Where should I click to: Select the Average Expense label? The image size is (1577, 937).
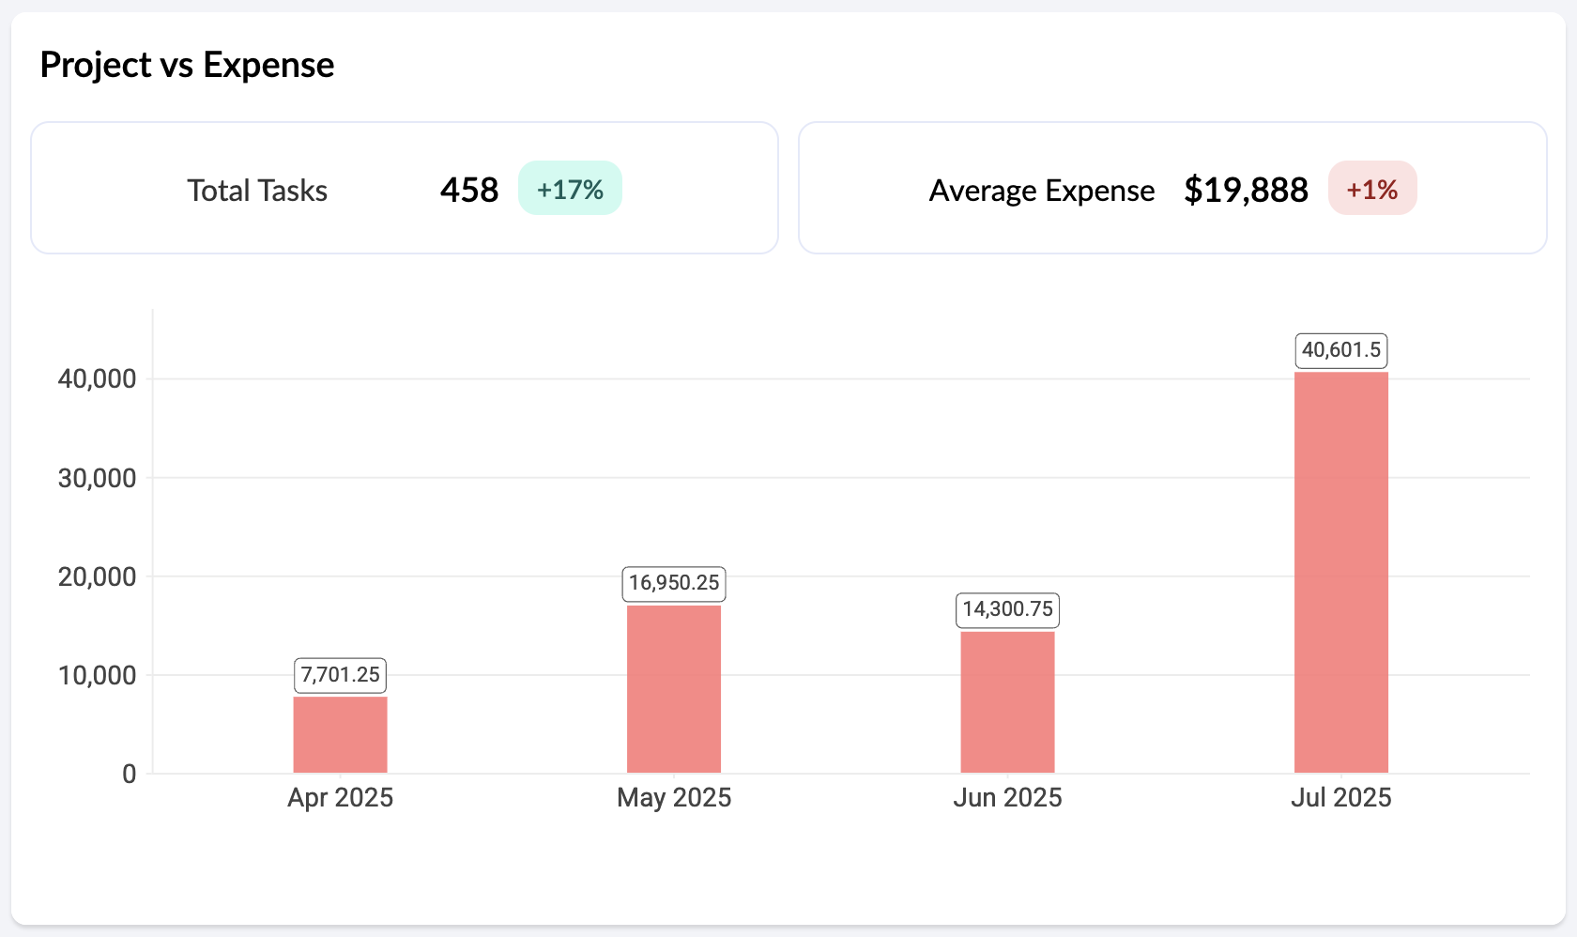coord(1042,191)
